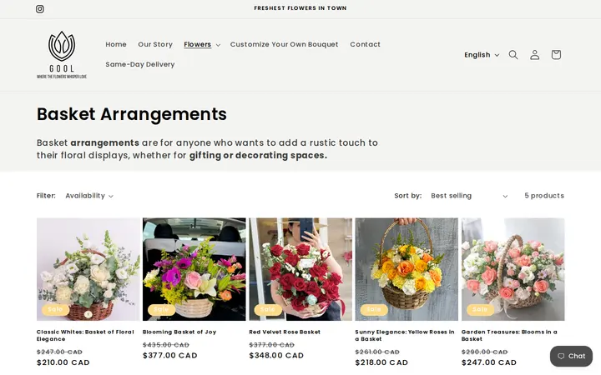Screen dimensions: 601x375
Task: Click the $210.00 CAD sale price
Action: click(x=63, y=362)
